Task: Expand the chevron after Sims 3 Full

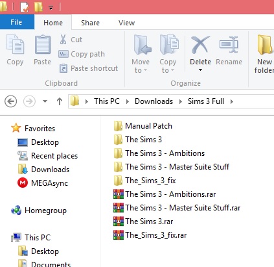Action: pos(232,101)
